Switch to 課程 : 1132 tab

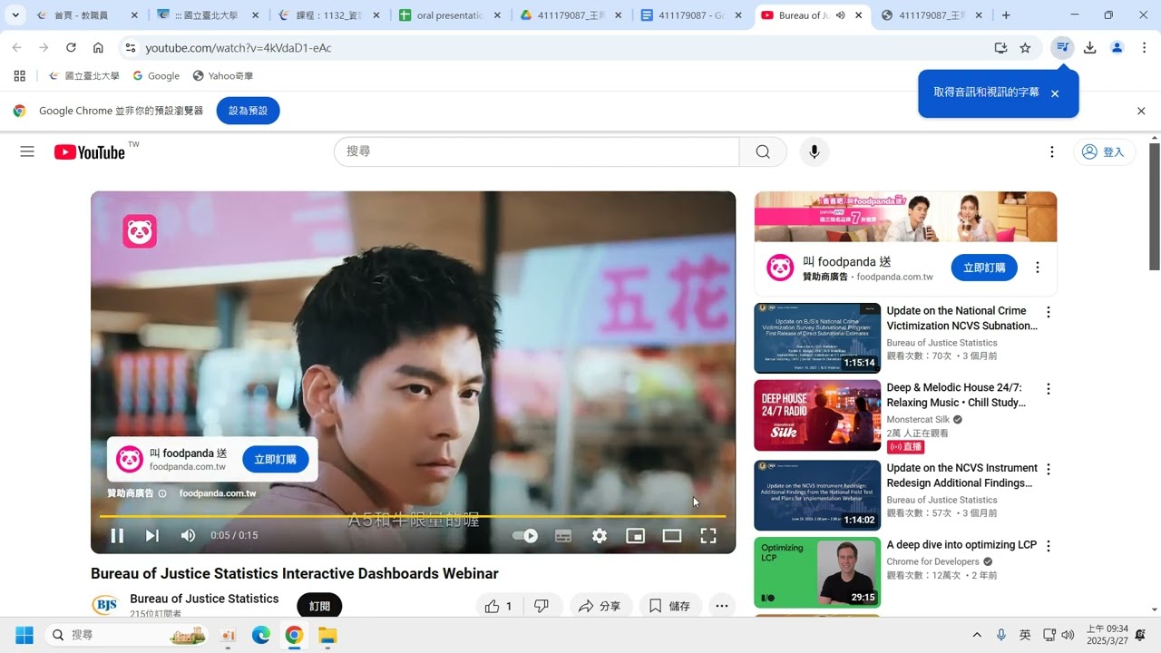[327, 15]
